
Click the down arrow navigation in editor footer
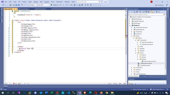[x=28, y=83]
